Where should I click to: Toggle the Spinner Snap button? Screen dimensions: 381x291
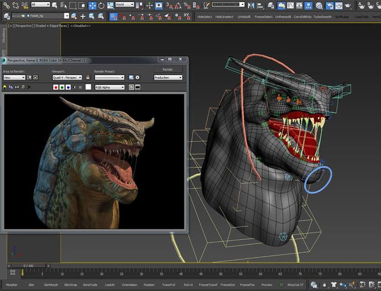tap(196, 5)
